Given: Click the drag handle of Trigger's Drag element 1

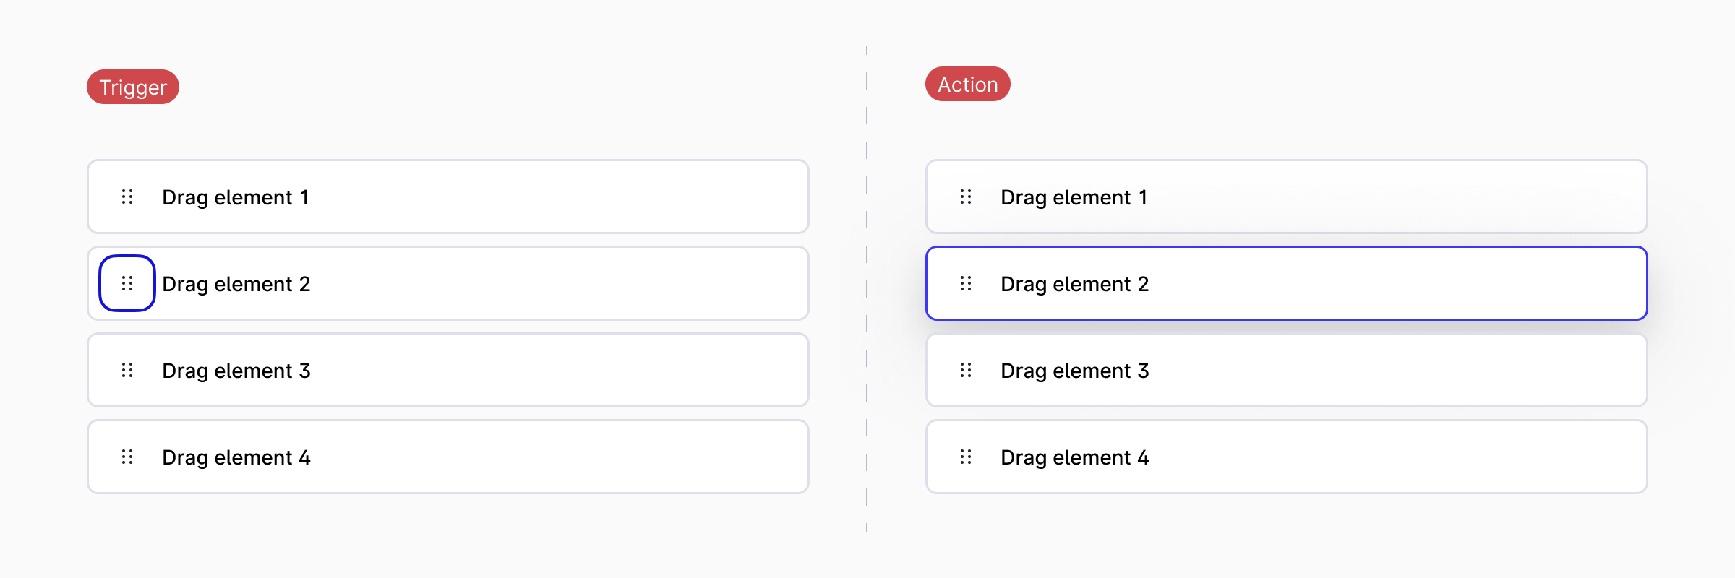Looking at the screenshot, I should pyautogui.click(x=127, y=197).
